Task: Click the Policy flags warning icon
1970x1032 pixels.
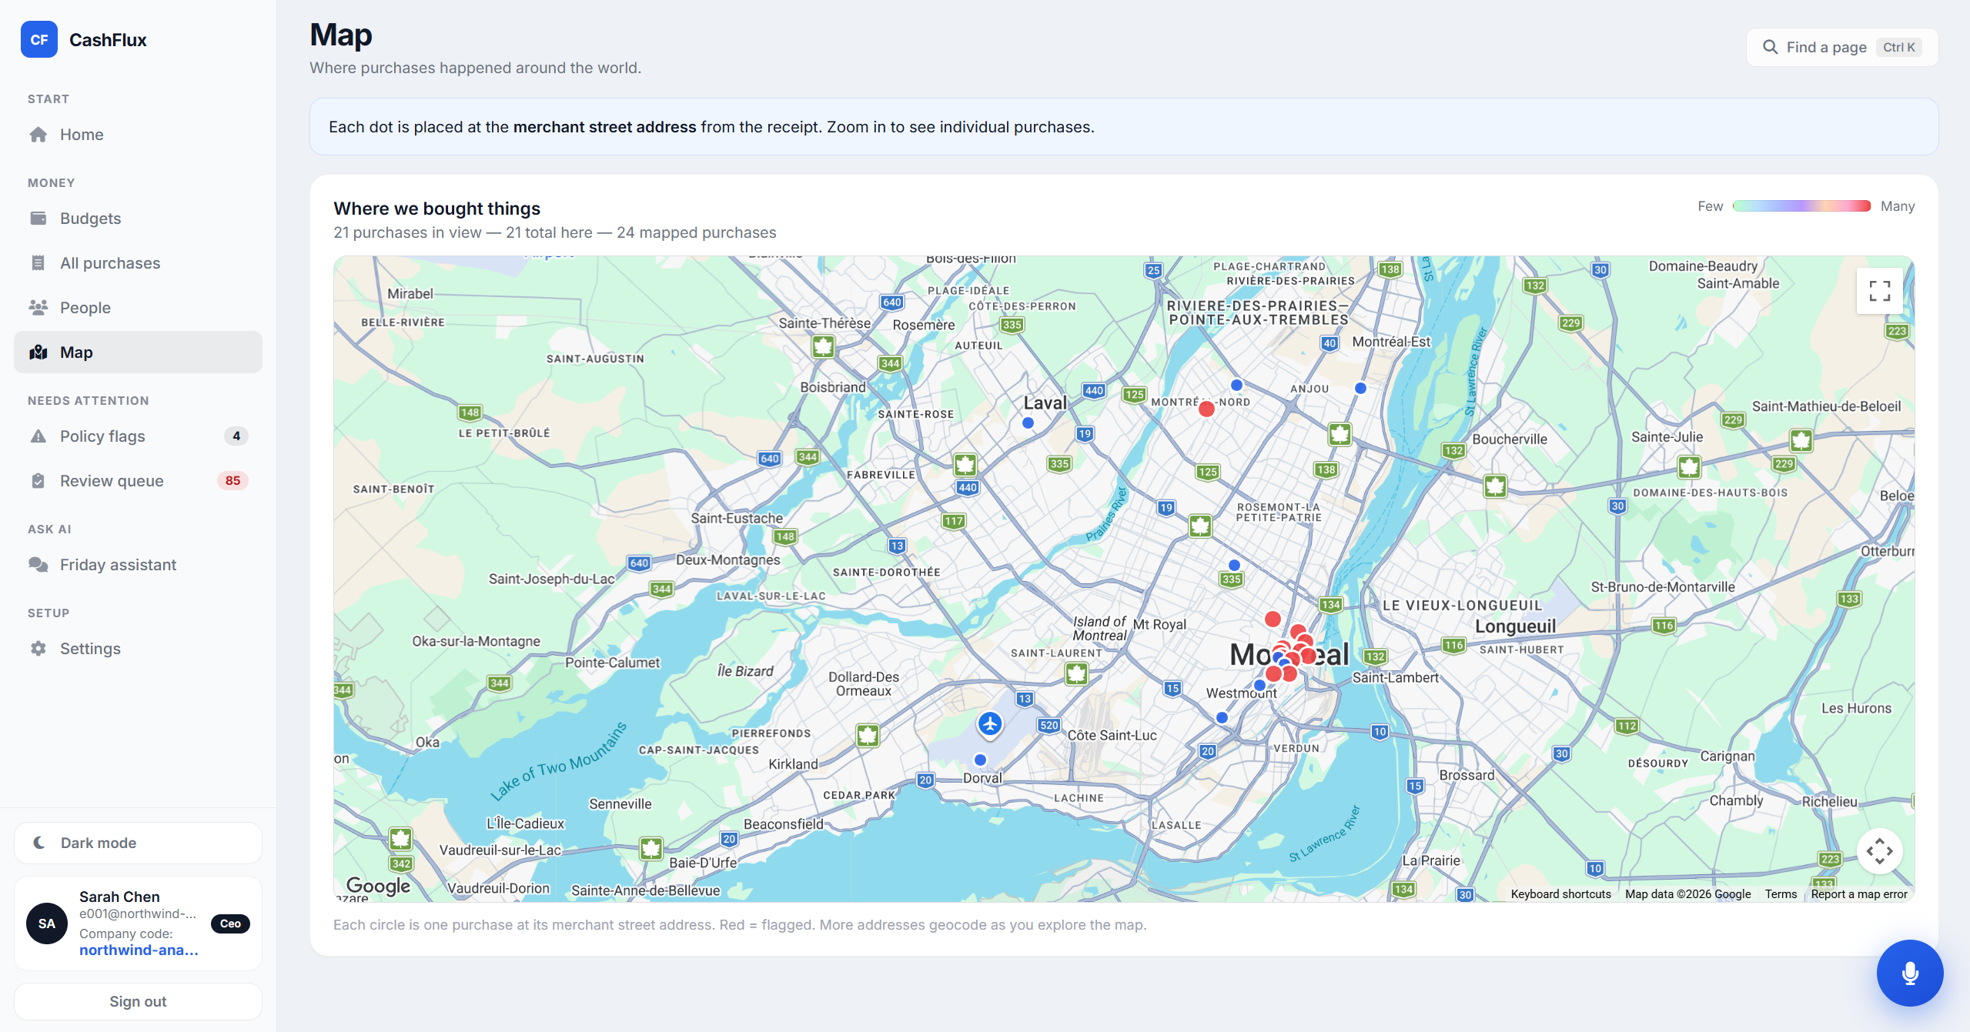Action: tap(38, 436)
